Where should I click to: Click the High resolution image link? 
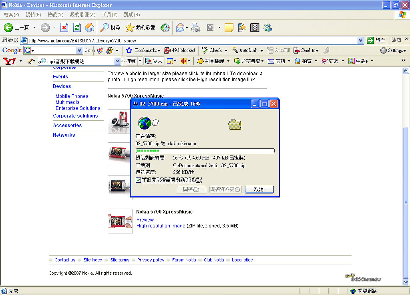(161, 226)
